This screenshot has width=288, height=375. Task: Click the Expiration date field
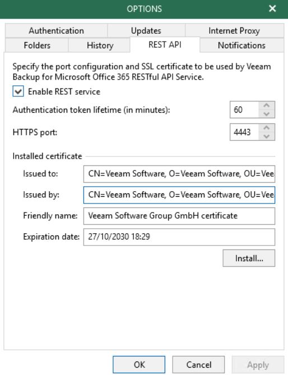tap(179, 237)
